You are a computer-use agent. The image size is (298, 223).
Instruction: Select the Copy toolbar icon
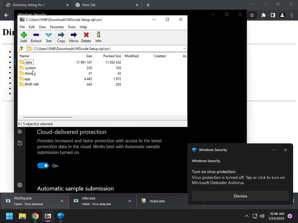pos(61,37)
